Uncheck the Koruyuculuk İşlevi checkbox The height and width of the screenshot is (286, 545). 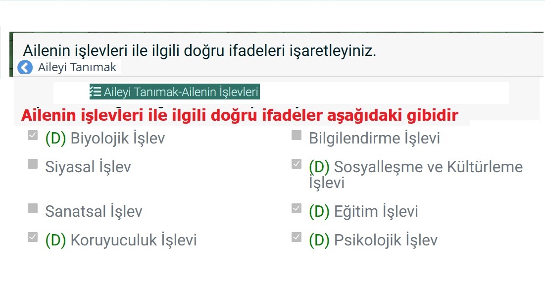pyautogui.click(x=33, y=237)
